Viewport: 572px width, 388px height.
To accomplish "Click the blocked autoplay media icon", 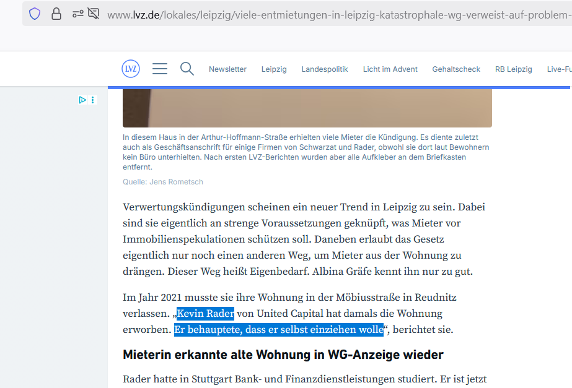I will coord(94,14).
